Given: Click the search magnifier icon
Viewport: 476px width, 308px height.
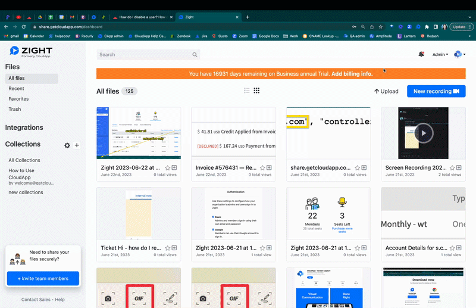Looking at the screenshot, I should (x=195, y=55).
